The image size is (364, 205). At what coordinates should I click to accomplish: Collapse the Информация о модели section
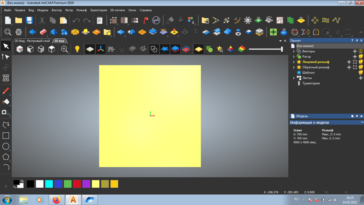coord(362,122)
